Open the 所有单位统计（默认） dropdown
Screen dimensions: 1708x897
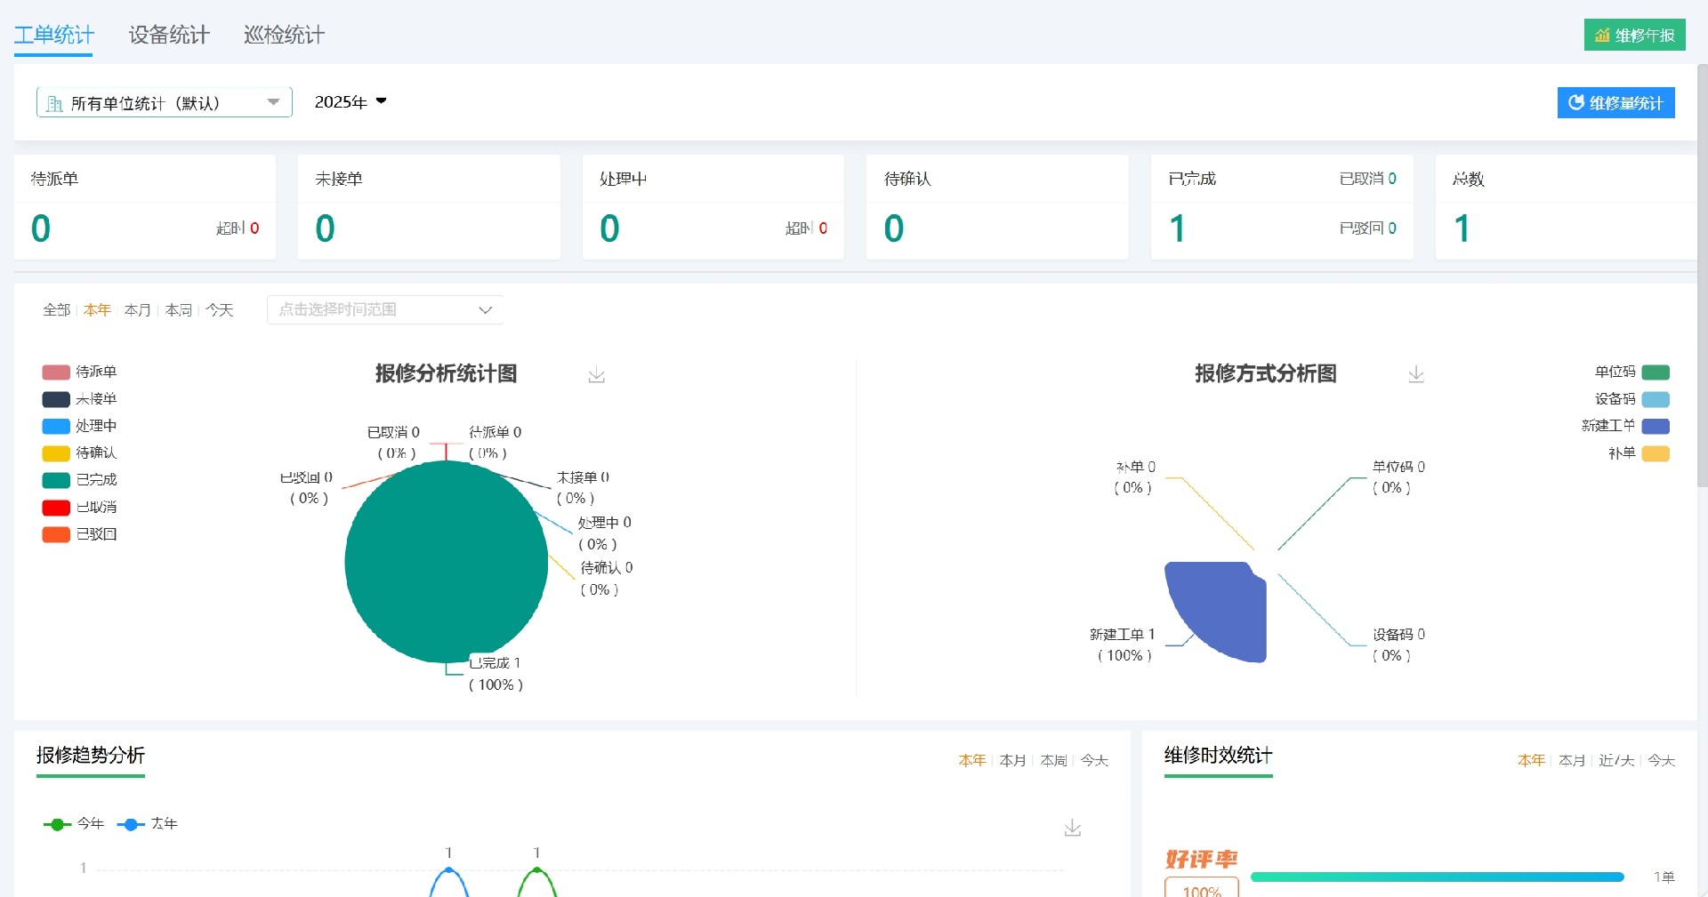point(164,101)
